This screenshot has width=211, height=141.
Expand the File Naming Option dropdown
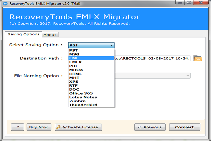188,76
